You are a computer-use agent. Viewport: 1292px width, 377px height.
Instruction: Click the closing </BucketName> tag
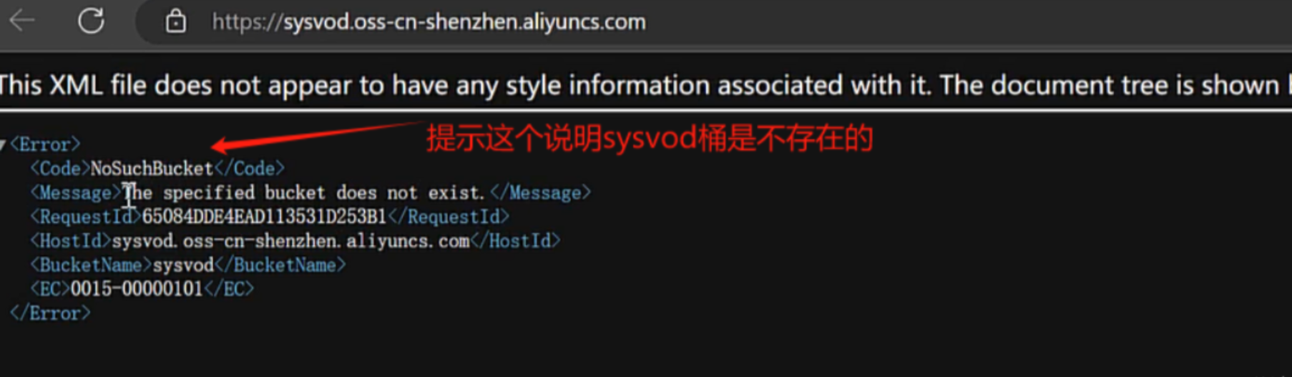click(280, 265)
